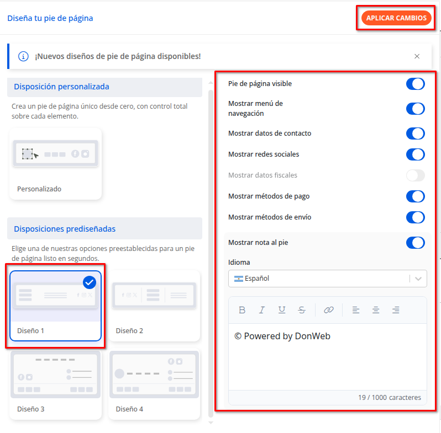Click into the footer note text area
Image resolution: width=441 pixels, height=433 pixels.
[327, 359]
